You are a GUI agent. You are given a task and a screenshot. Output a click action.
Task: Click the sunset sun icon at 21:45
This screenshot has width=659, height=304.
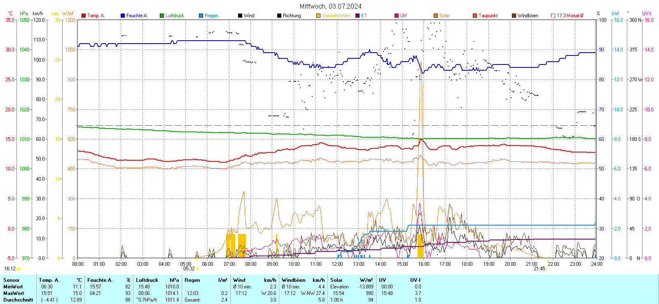pos(548,269)
